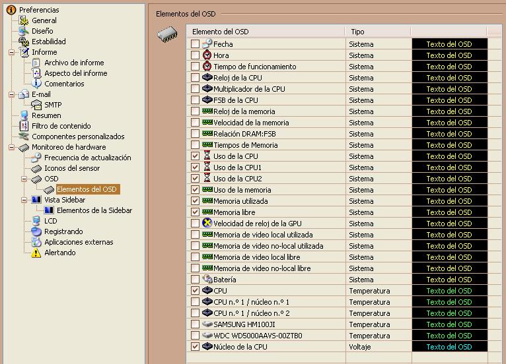Click the Batería icon in list

pyautogui.click(x=207, y=279)
